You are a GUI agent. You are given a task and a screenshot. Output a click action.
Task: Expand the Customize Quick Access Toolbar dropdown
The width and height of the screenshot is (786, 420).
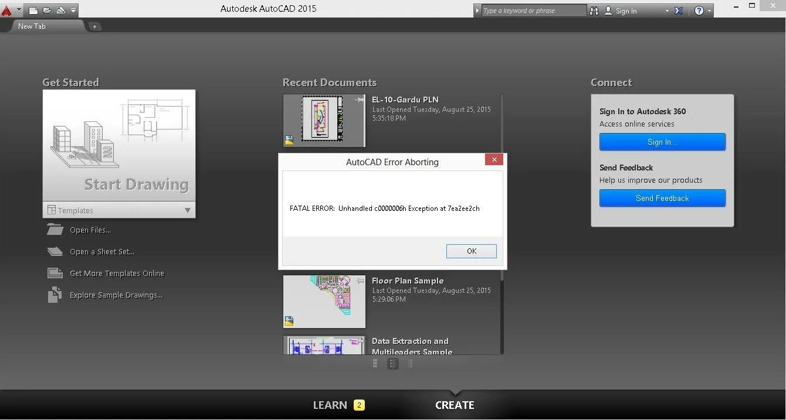coord(73,10)
